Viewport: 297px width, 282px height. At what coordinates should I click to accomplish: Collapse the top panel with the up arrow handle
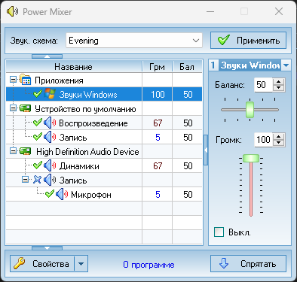47,56
